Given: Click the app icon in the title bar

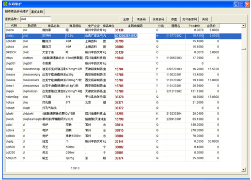Looking at the screenshot, I should (x=5, y=4).
